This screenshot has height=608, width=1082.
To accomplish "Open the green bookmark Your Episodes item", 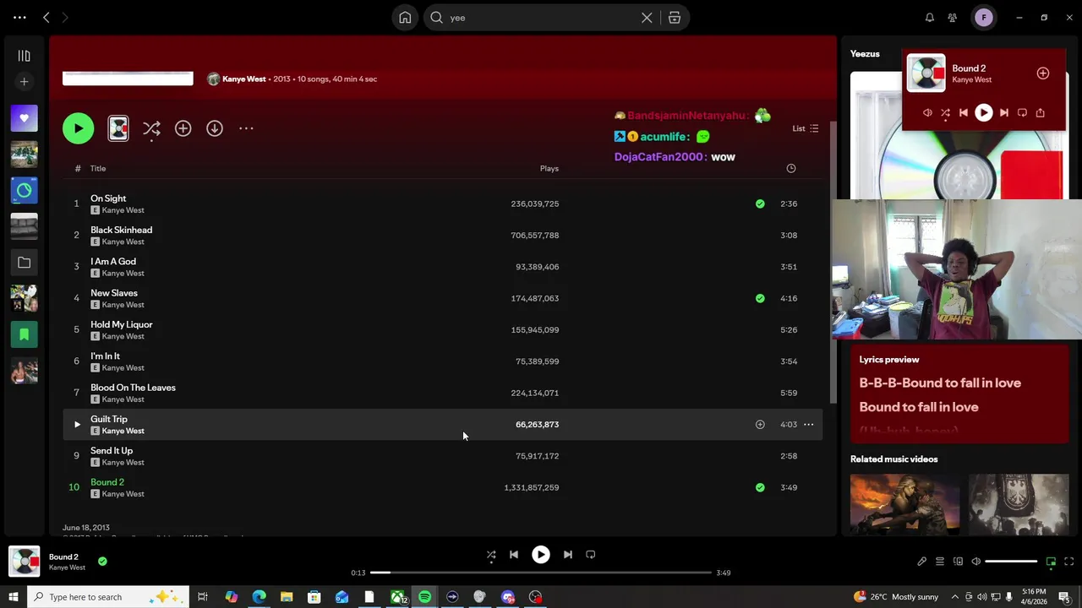I will [x=24, y=334].
